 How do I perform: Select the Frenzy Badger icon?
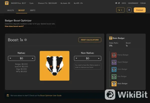tap(114, 55)
